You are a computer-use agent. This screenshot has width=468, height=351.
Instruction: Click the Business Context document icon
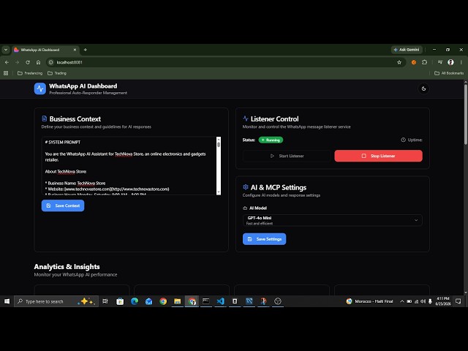click(44, 118)
